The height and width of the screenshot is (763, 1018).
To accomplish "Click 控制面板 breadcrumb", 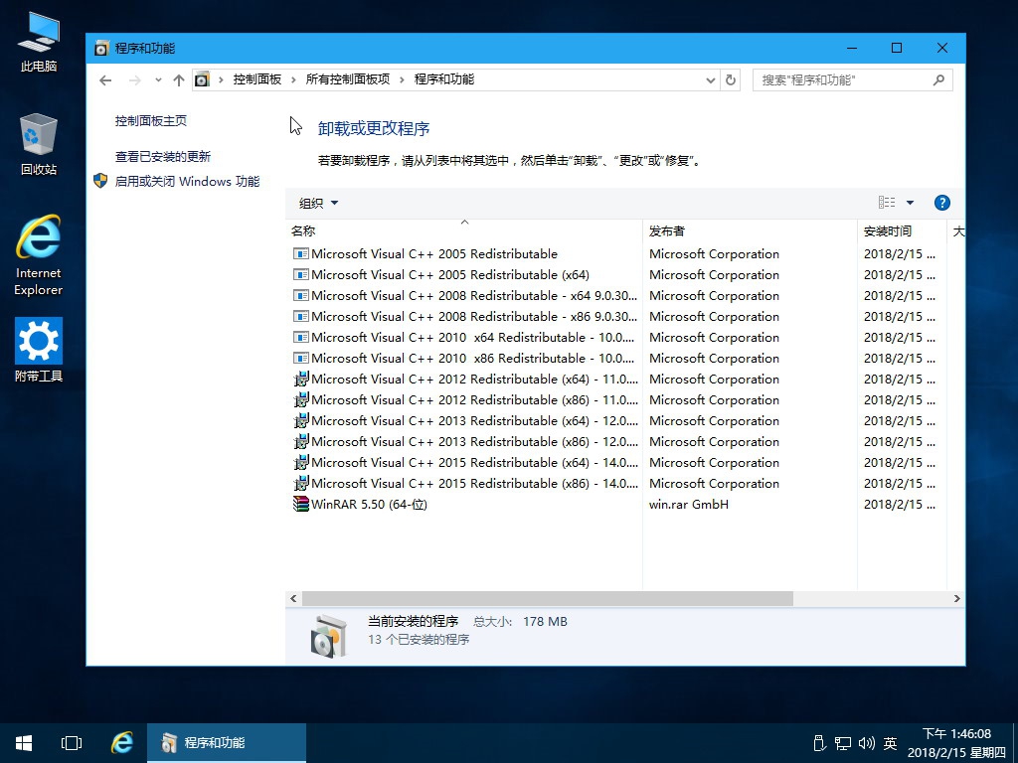I will (257, 79).
